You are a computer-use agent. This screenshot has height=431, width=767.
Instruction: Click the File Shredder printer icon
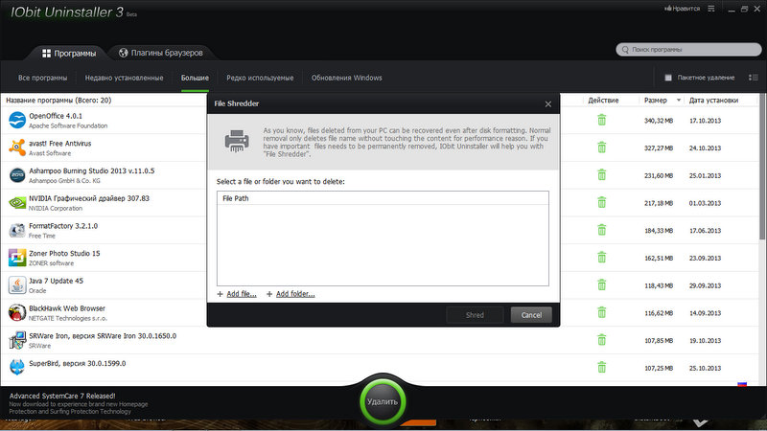point(237,141)
